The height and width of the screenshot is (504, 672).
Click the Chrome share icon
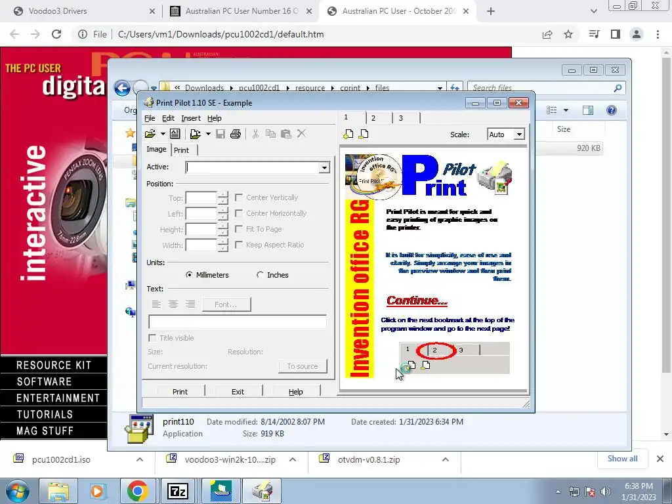coord(547,34)
